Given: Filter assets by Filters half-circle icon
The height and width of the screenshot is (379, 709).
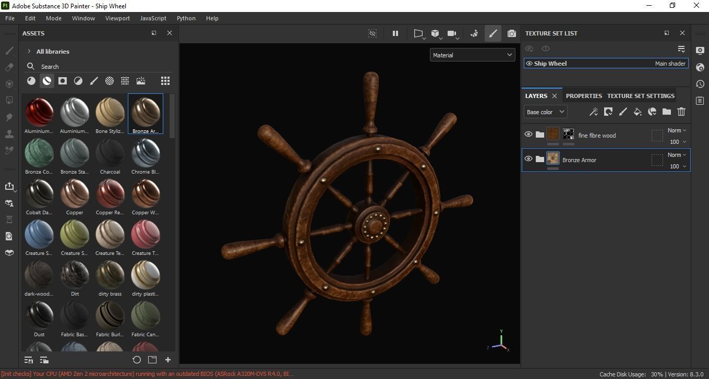Looking at the screenshot, I should tap(78, 81).
